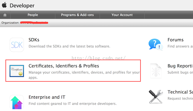This screenshot has height=111, width=193.
Task: Click the Developer title text
Action: pyautogui.click(x=22, y=5)
